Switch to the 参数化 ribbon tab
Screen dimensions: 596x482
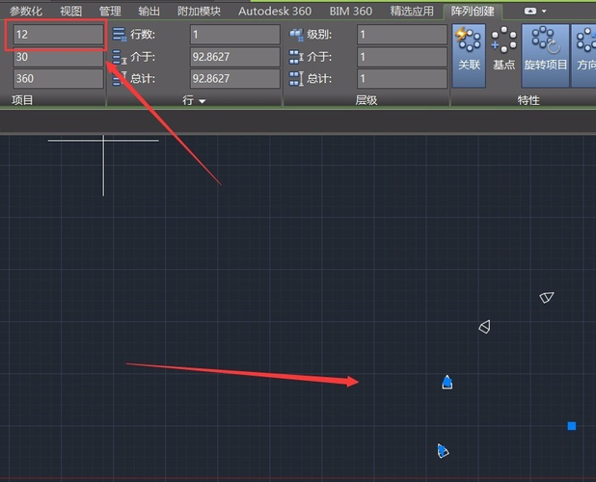click(x=26, y=11)
